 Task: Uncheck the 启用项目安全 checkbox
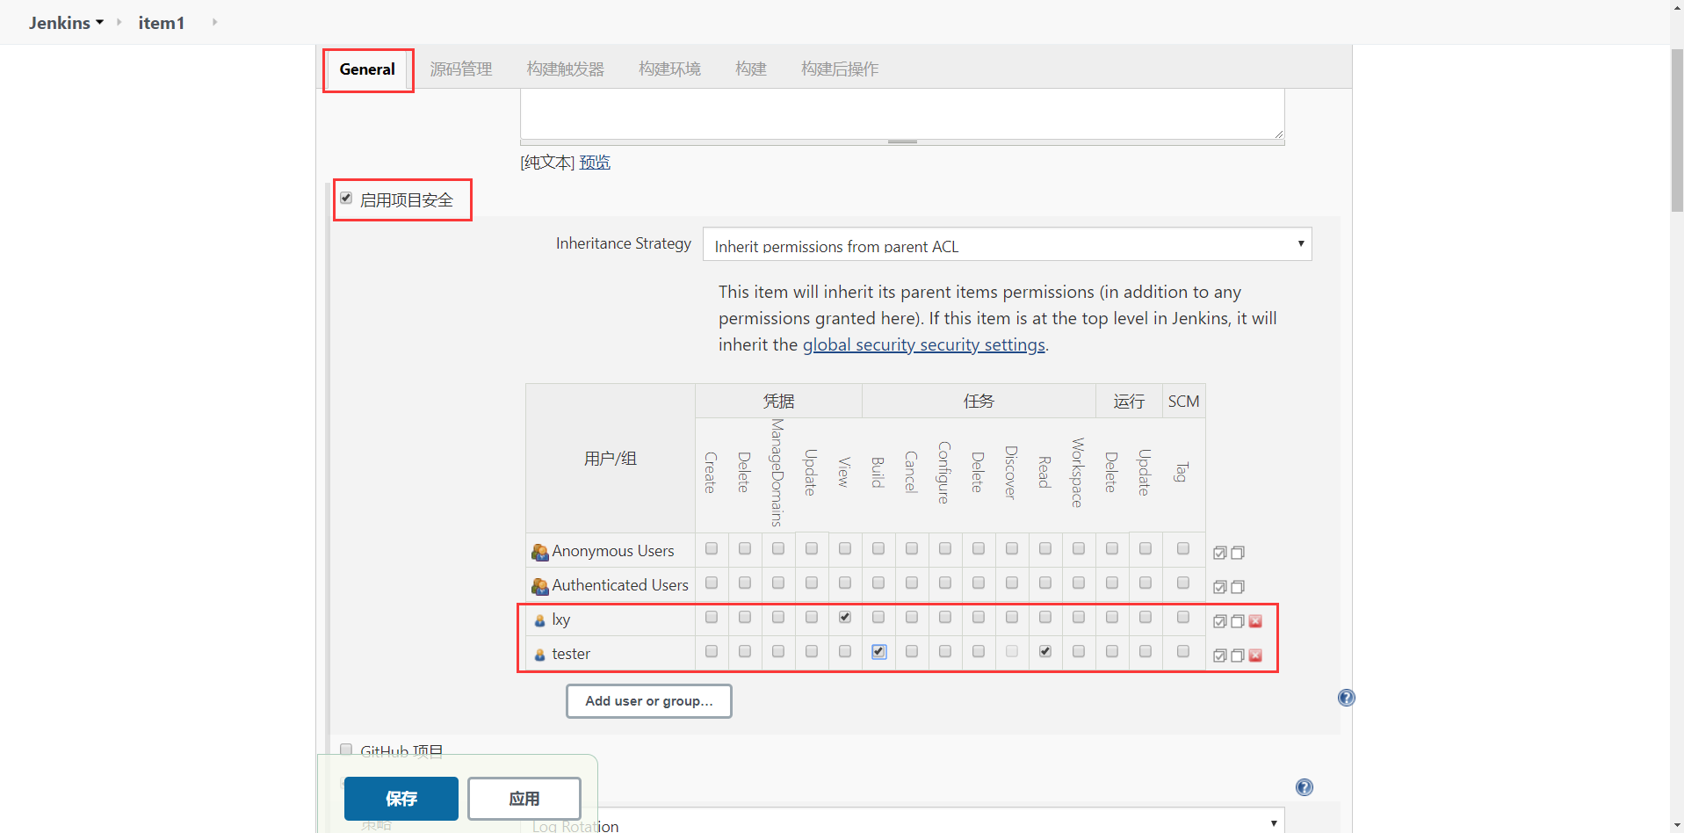coord(346,199)
